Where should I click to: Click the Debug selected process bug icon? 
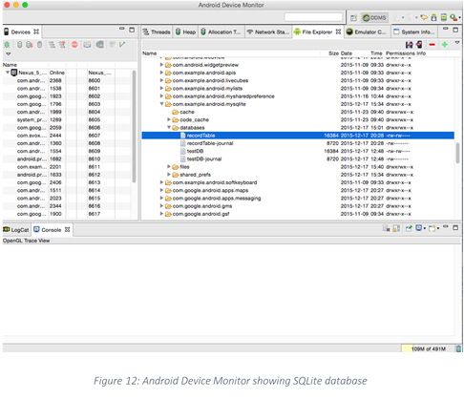click(7, 45)
